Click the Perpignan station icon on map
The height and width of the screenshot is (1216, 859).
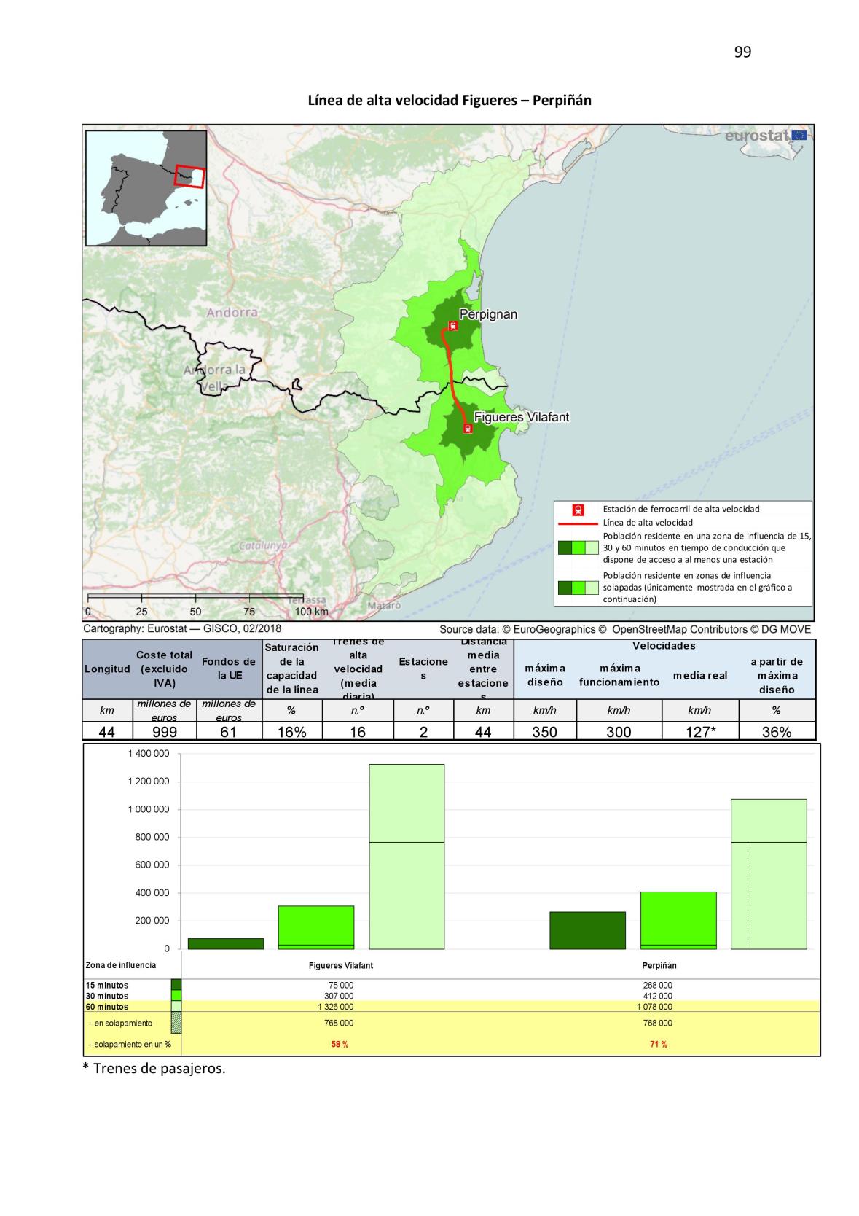[452, 326]
